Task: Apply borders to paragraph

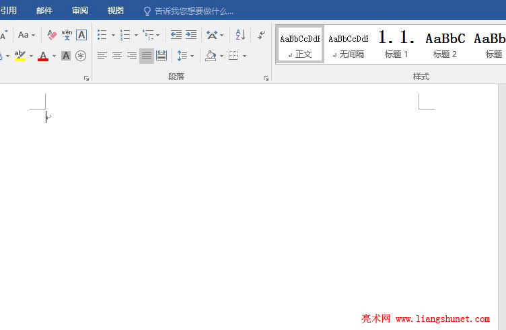Action: [x=233, y=56]
